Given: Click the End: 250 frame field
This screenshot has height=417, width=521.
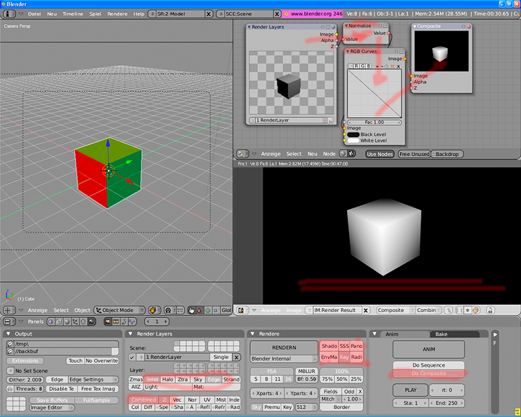Looking at the screenshot, I should 446,403.
